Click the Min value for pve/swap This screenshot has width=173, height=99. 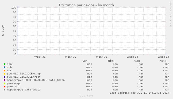click(115, 83)
